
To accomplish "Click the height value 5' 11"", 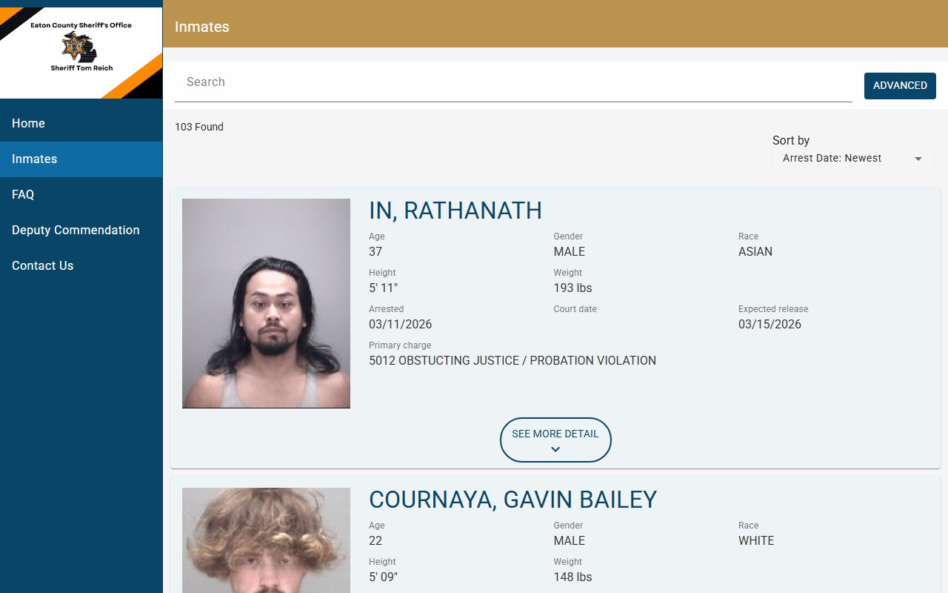I will 384,288.
